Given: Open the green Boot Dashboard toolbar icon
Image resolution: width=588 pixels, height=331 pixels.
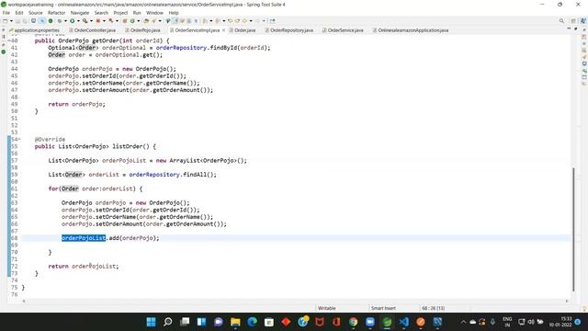Looking at the screenshot, I should [51, 21].
